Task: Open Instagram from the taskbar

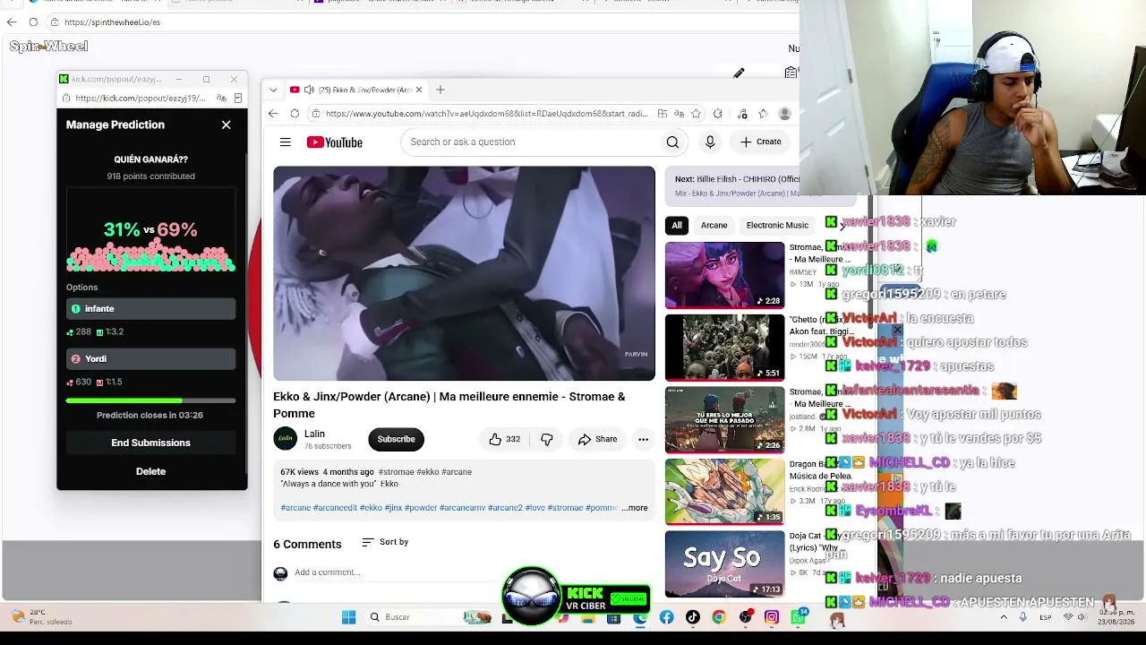Action: 772,617
